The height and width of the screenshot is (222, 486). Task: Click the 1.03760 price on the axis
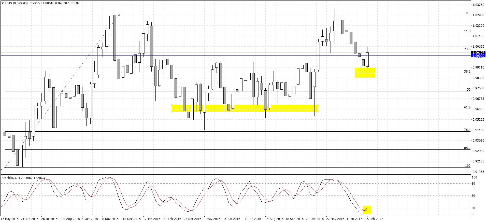coord(478,5)
